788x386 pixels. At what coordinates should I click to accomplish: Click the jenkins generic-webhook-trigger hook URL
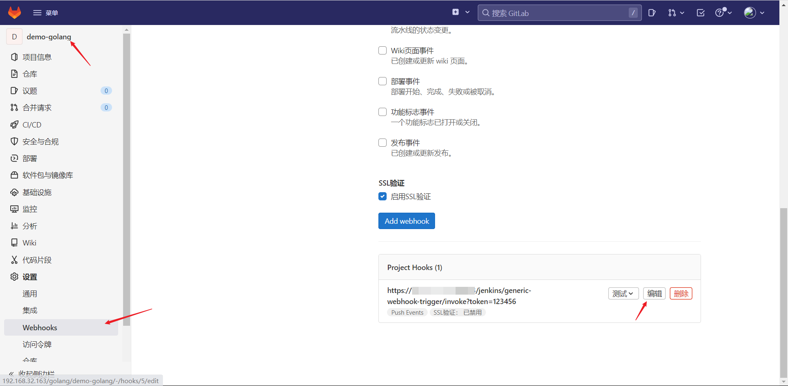coord(459,296)
